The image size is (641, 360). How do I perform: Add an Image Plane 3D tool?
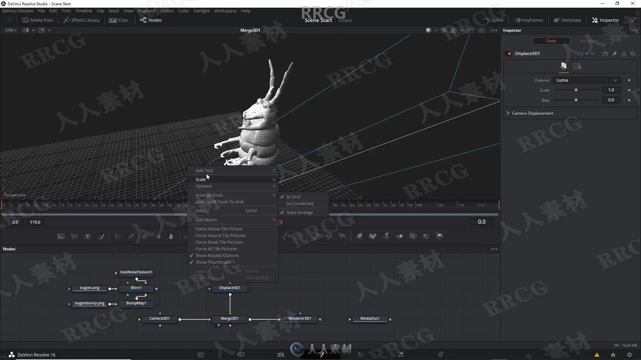(359, 236)
